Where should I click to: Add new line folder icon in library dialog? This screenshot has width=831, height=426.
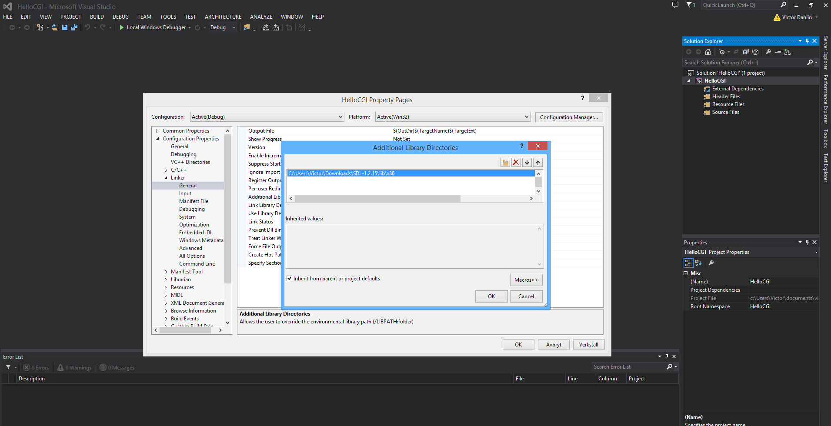tap(505, 162)
